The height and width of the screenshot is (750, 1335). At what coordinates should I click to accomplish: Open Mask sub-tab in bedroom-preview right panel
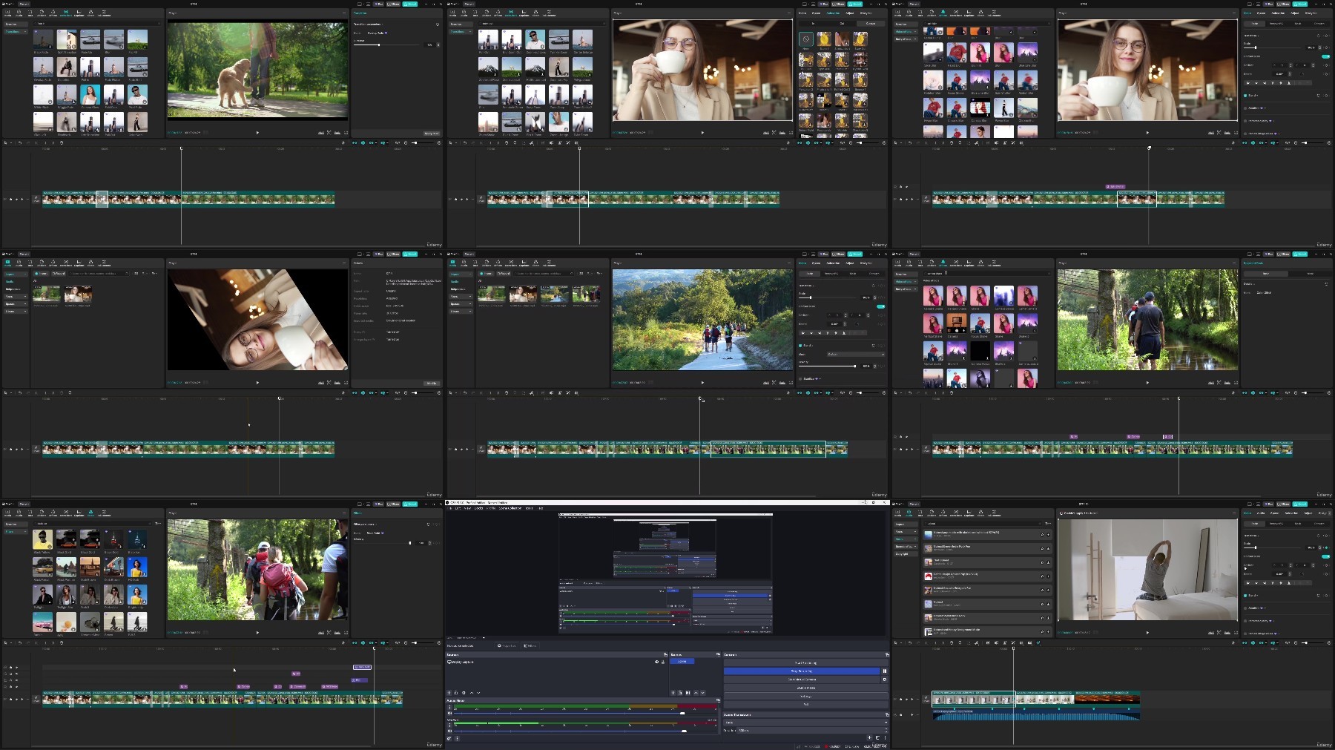[1298, 524]
